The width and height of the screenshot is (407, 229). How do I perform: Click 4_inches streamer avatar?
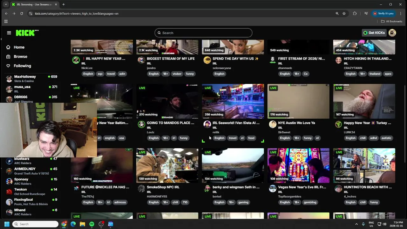338,188
